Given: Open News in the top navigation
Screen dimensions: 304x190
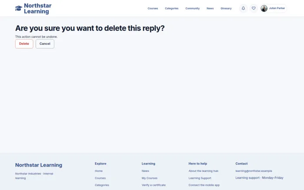Looking at the screenshot, I should click(210, 8).
